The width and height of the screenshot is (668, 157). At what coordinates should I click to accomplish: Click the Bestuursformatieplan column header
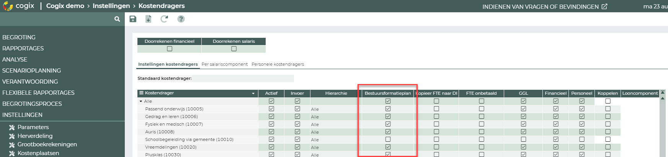pyautogui.click(x=388, y=93)
